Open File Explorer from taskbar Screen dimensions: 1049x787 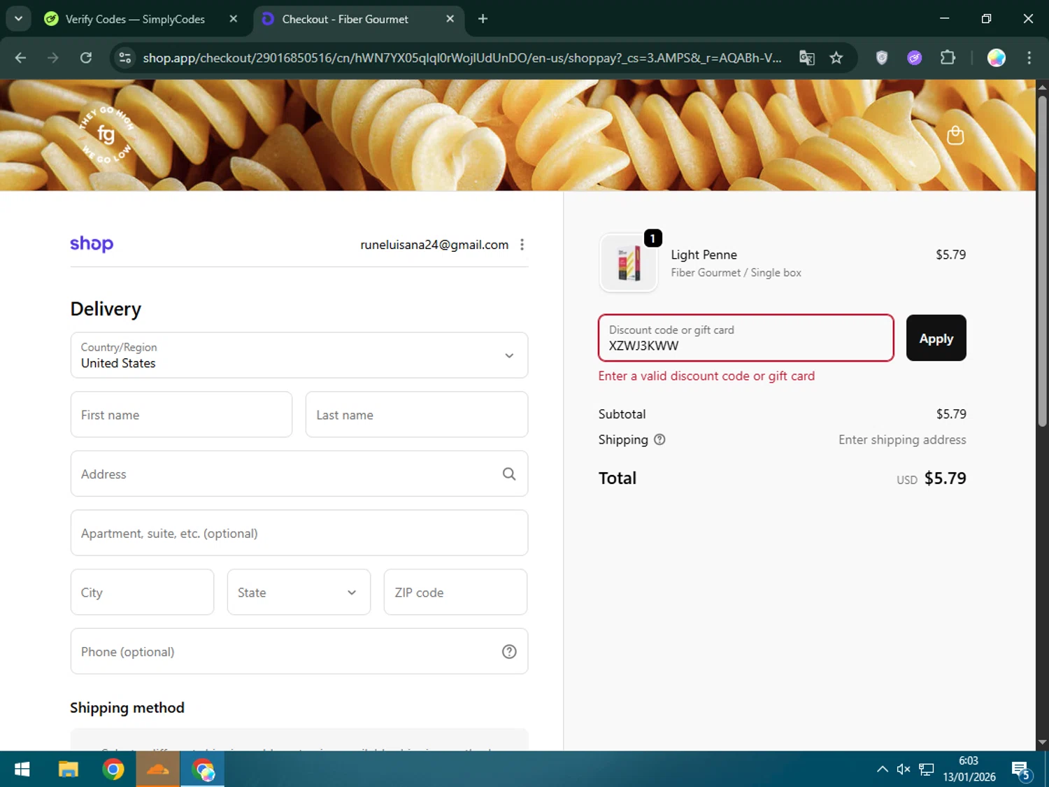coord(68,770)
